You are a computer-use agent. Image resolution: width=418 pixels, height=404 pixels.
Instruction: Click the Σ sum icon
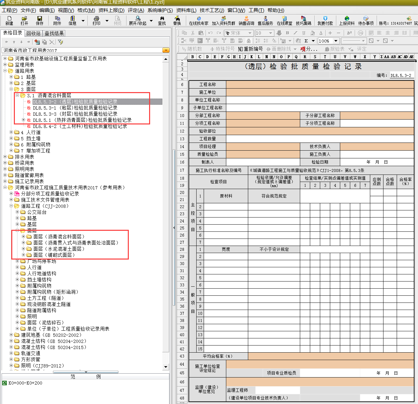[x=306, y=41]
